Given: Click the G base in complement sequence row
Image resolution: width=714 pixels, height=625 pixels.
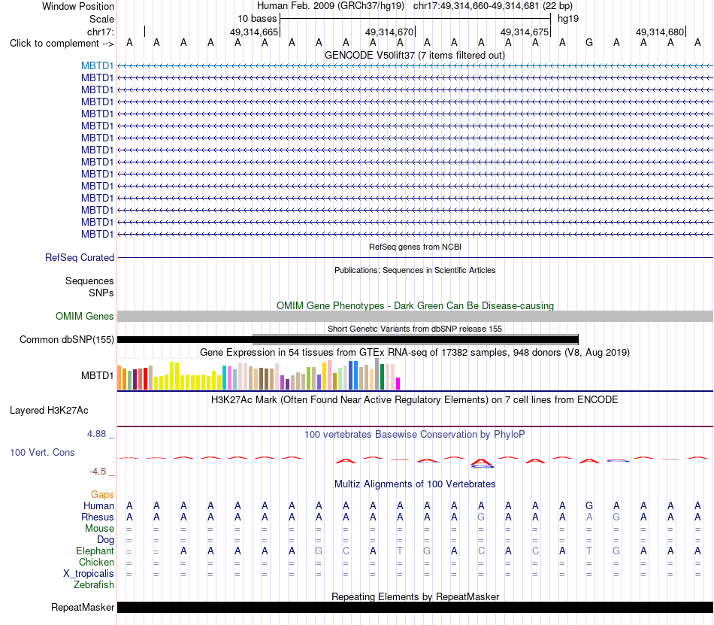Looking at the screenshot, I should (589, 42).
